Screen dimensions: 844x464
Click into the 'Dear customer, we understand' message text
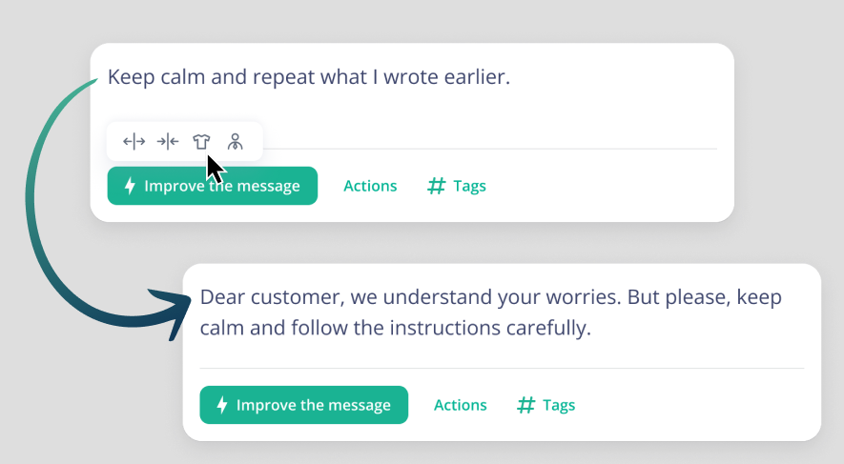491,313
